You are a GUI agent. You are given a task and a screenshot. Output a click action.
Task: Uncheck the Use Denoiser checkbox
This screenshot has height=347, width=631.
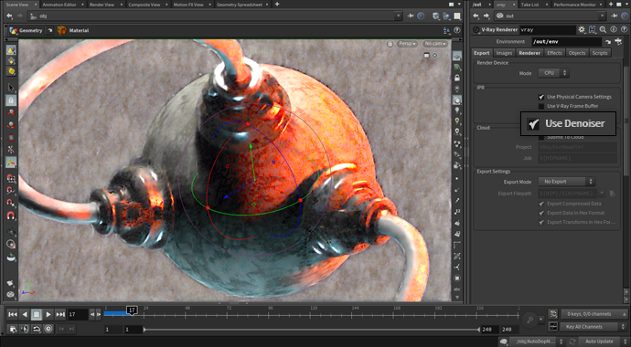[x=534, y=123]
